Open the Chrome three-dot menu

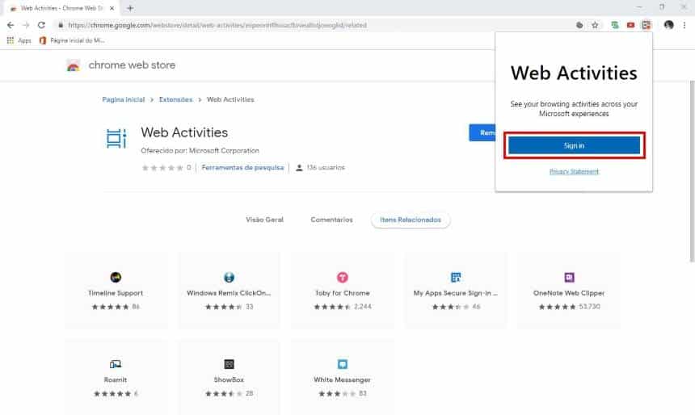(684, 25)
